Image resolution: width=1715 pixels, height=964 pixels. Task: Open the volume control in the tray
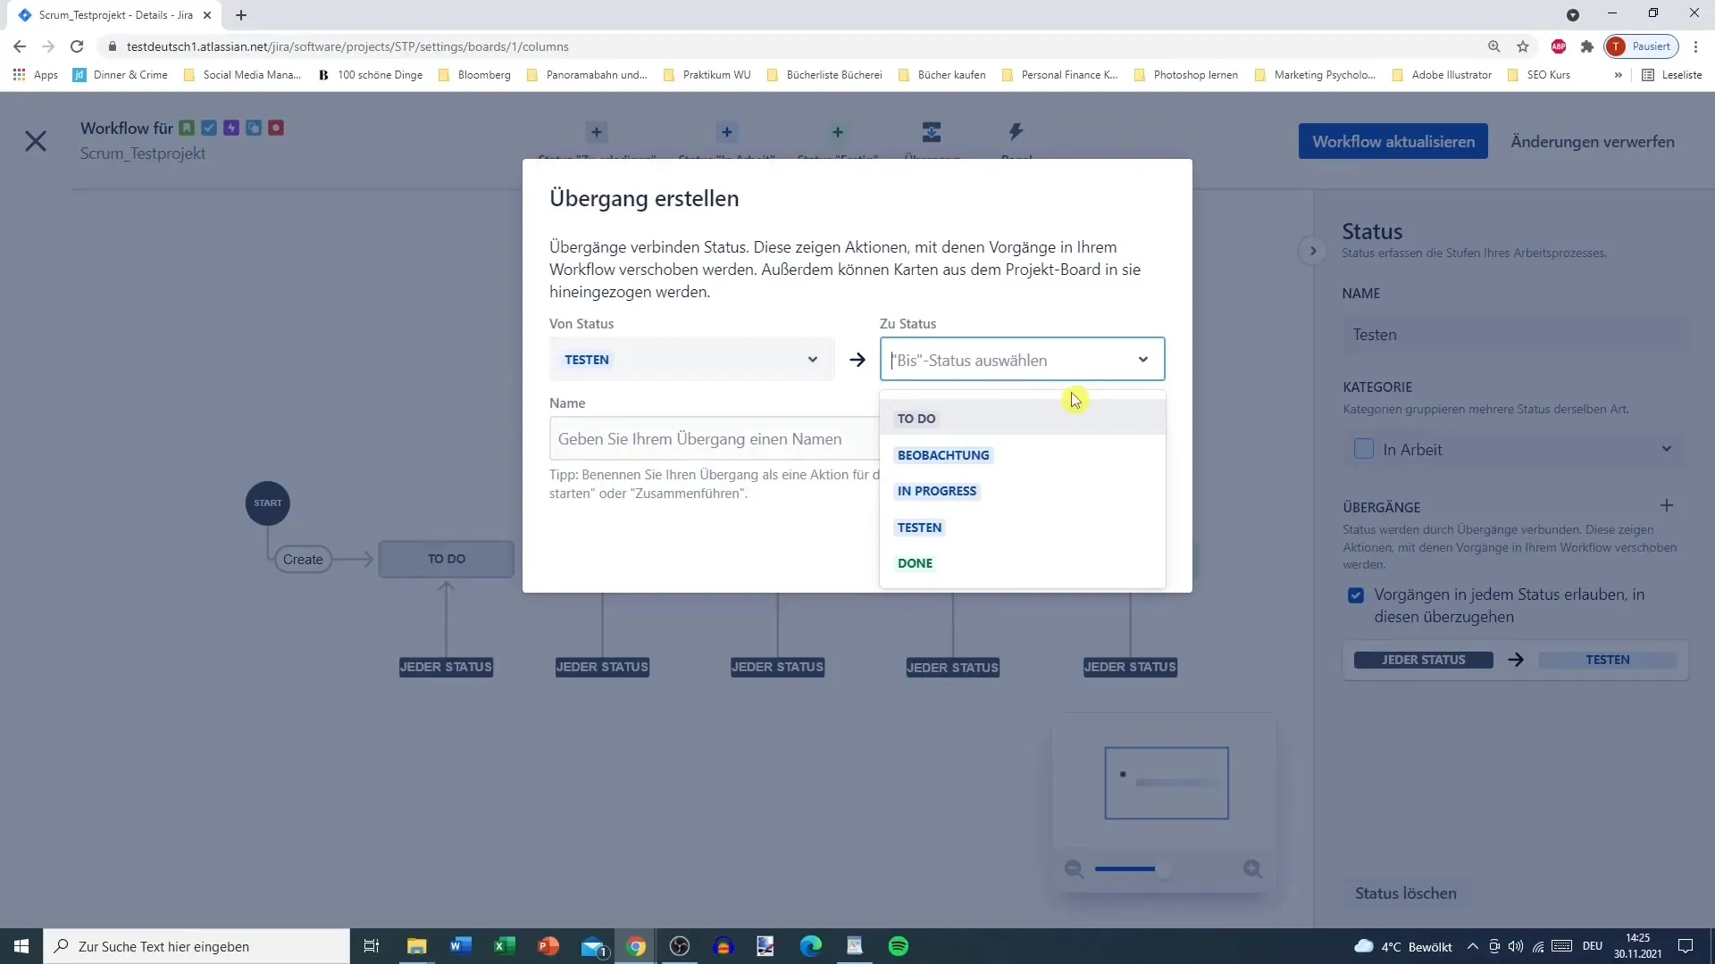[1516, 946]
